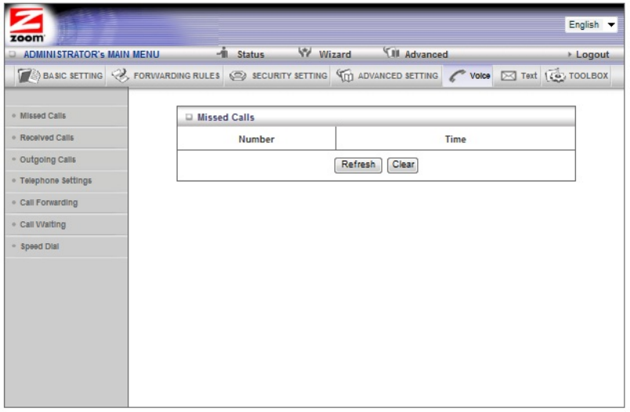Image resolution: width=630 pixels, height=412 pixels.
Task: Open the Wizard menu item
Action: point(335,54)
